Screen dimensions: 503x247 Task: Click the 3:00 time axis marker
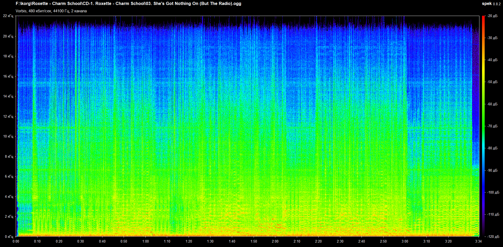point(405,241)
